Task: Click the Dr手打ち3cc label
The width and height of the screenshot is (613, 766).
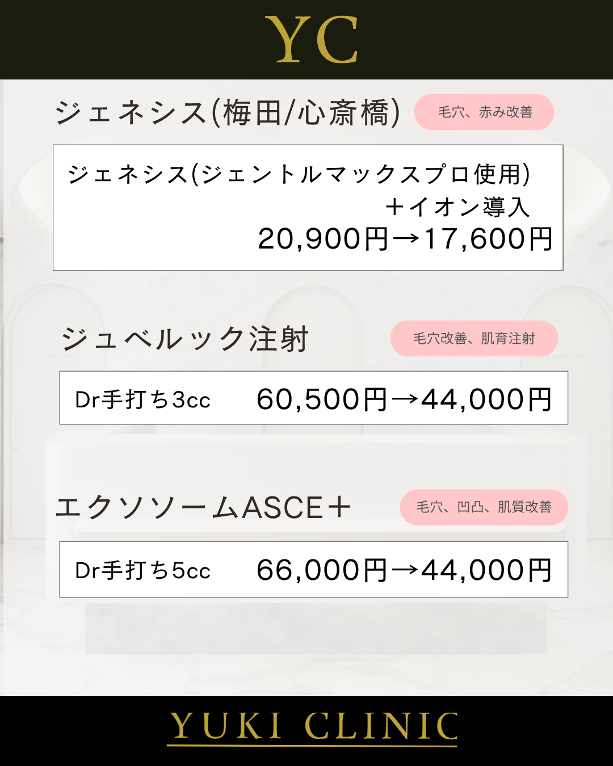Action: point(143,400)
